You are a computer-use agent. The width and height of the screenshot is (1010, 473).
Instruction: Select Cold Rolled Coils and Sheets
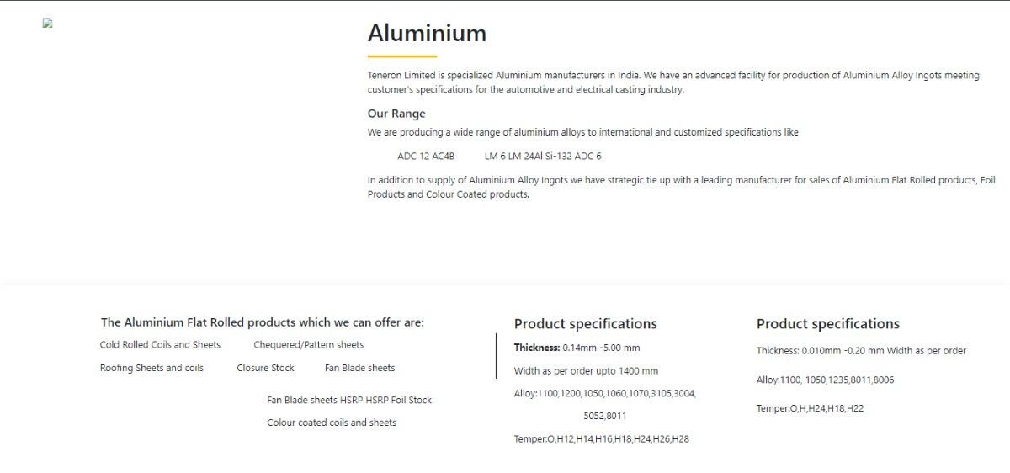click(160, 345)
